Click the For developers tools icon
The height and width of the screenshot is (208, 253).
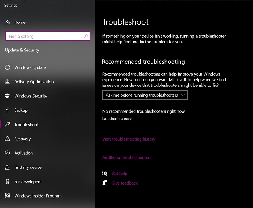point(7,181)
